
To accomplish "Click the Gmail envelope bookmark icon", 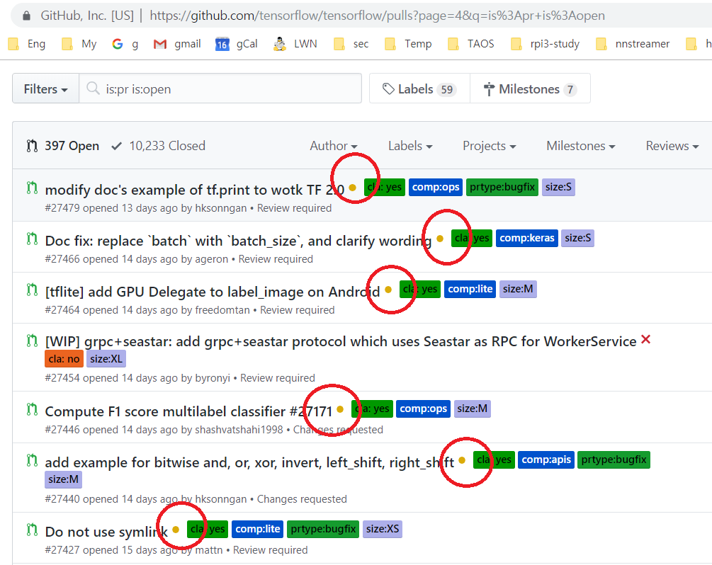I will 159,43.
